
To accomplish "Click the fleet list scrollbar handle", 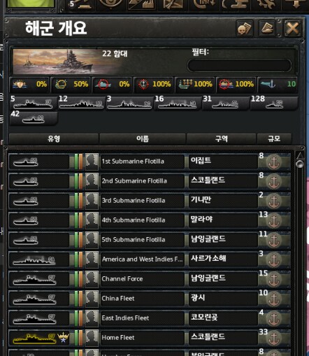I will [x=300, y=164].
